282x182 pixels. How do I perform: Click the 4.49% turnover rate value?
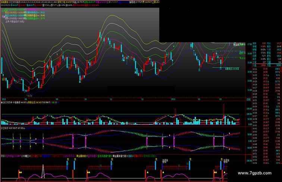(x=263, y=59)
